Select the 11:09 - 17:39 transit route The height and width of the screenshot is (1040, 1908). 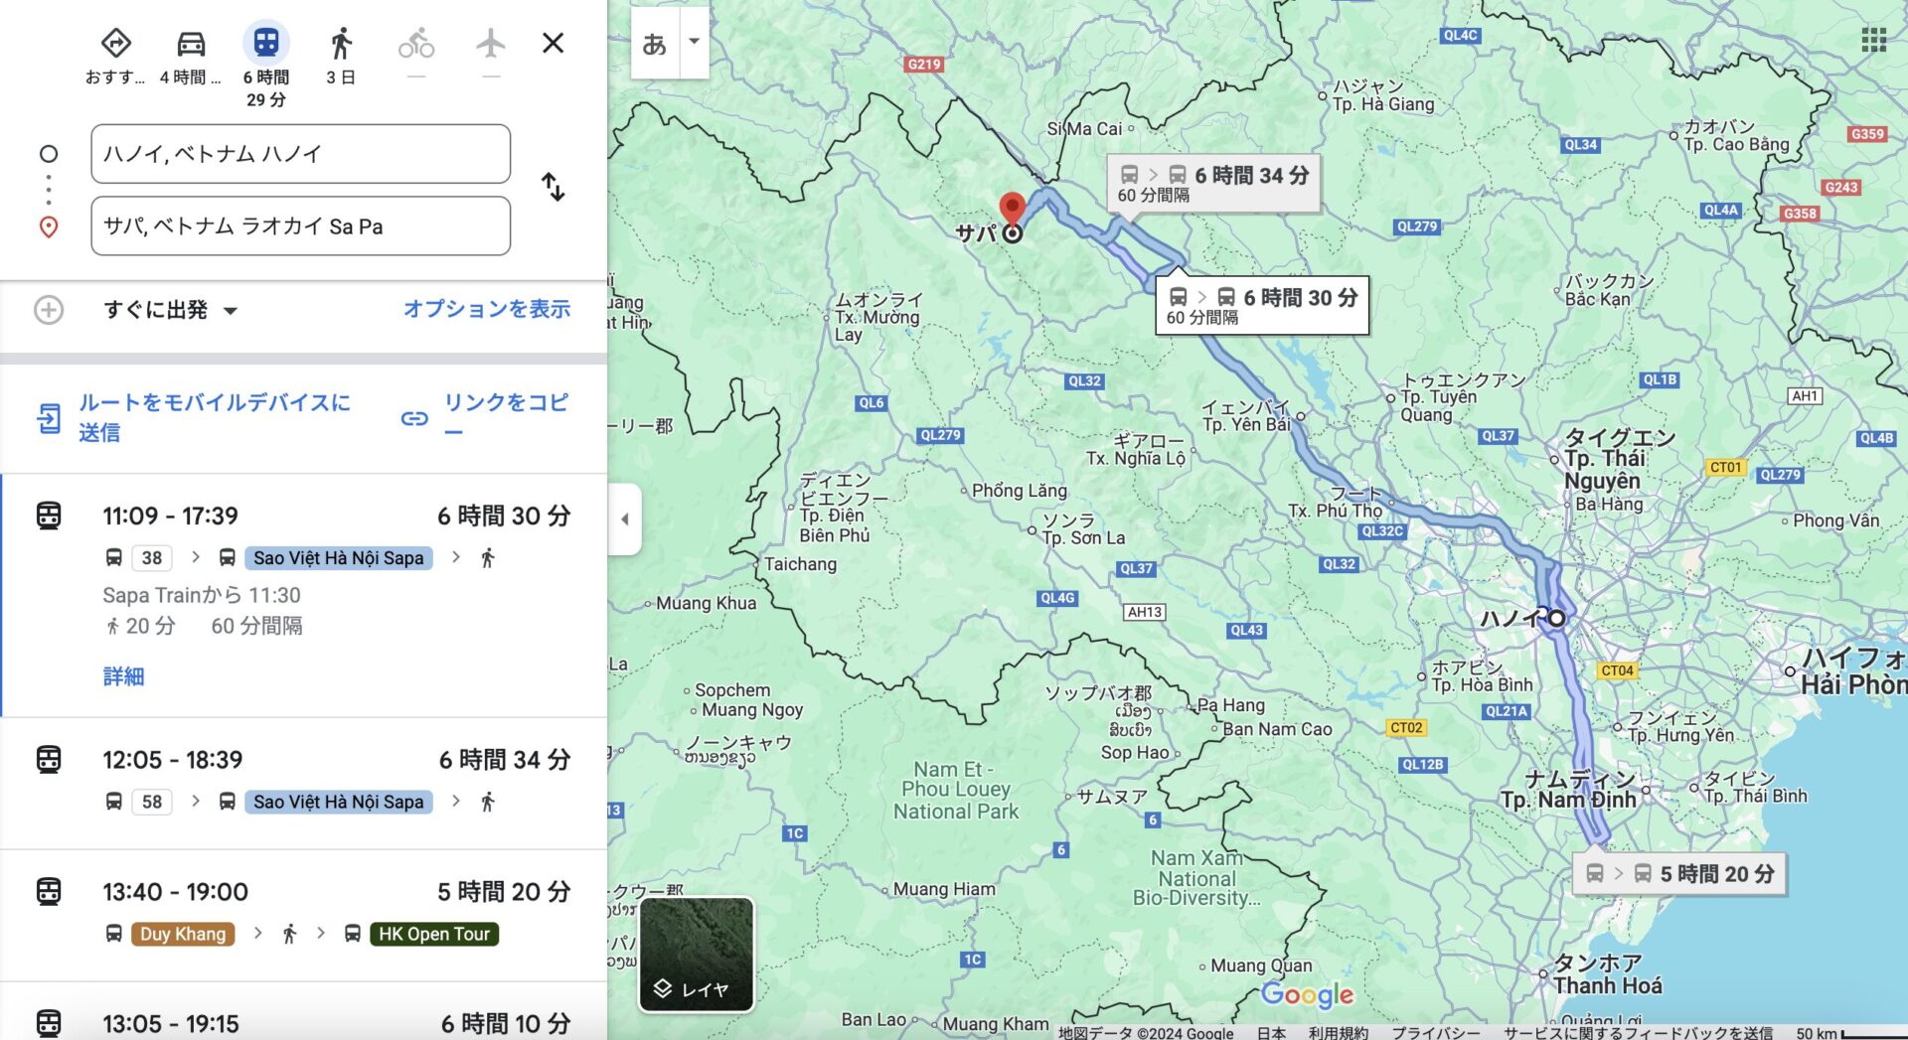(x=304, y=596)
